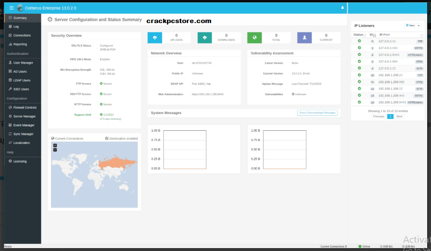Click HTTP Access Secure status

click(106, 104)
